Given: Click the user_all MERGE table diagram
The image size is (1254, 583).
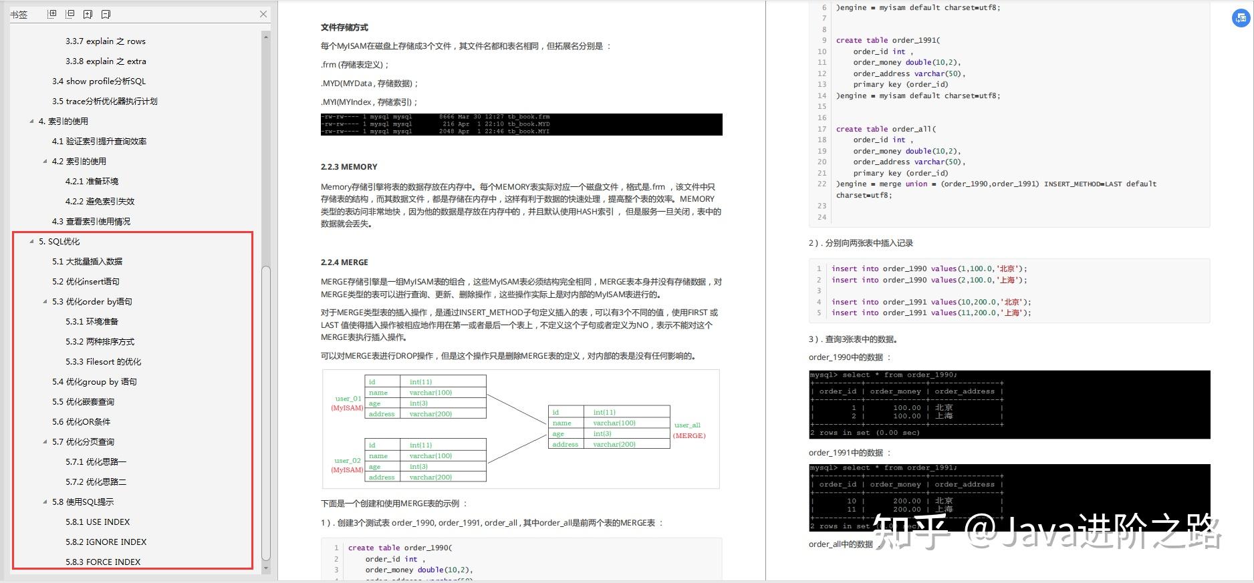Looking at the screenshot, I should pos(521,429).
